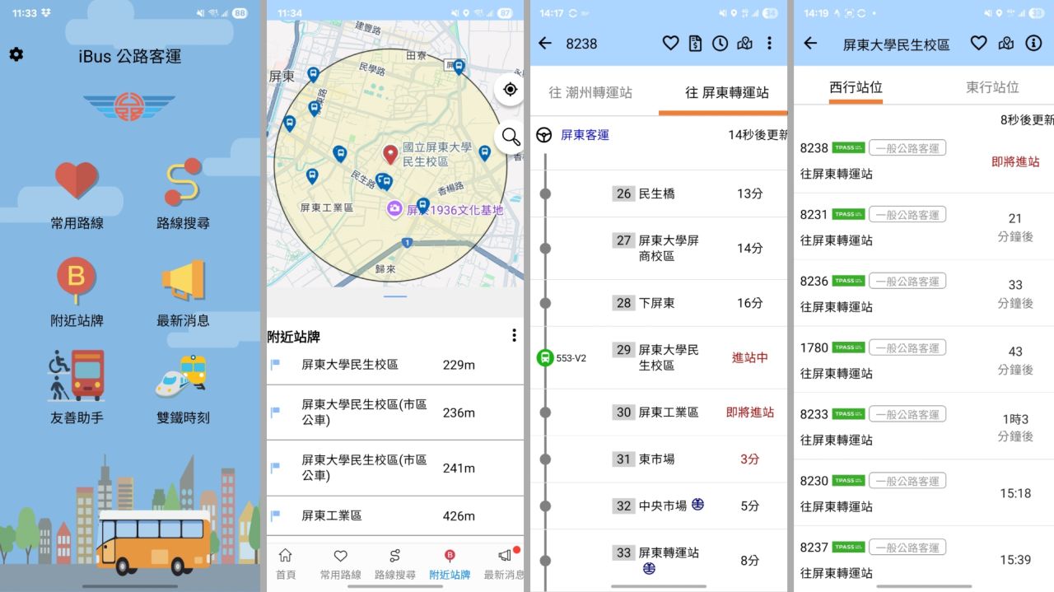Open settings gear on iBus home screen
This screenshot has width=1054, height=592.
(x=16, y=54)
